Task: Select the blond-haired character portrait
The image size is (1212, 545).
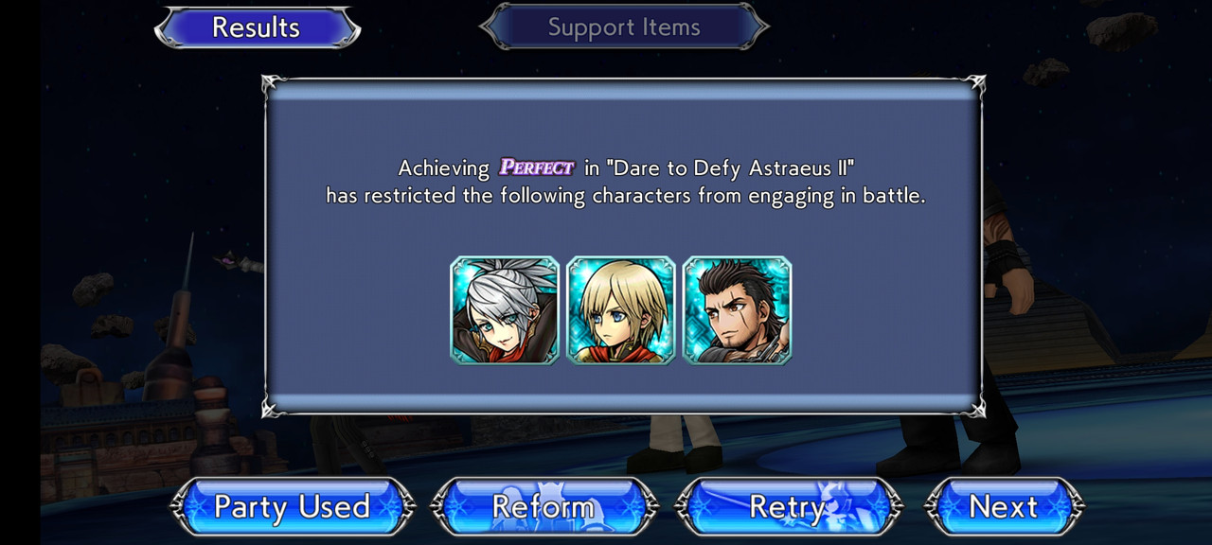Action: pyautogui.click(x=621, y=309)
